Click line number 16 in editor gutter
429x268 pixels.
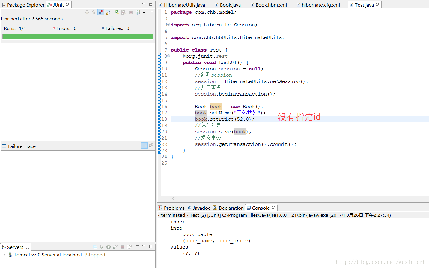(x=165, y=107)
